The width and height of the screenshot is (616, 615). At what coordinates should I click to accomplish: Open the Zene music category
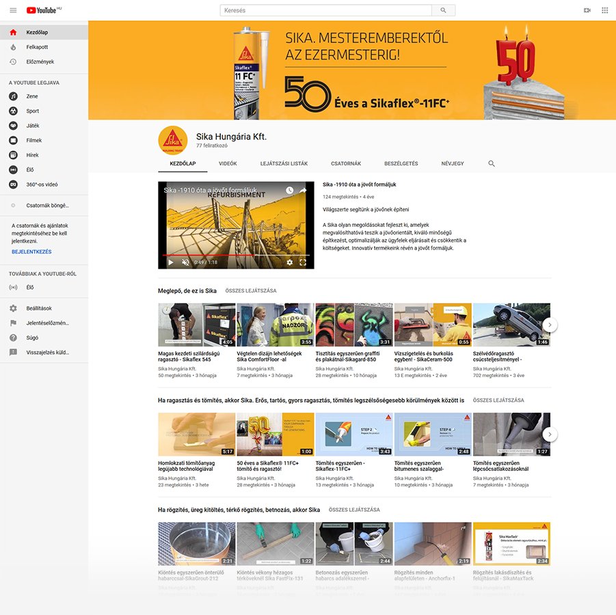(44, 96)
